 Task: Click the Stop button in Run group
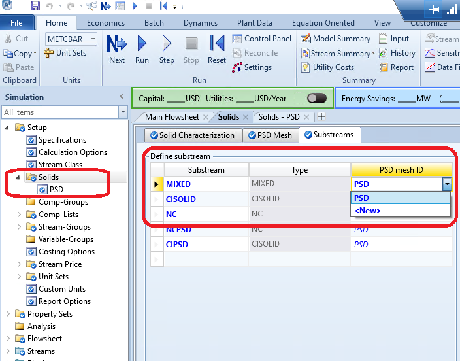[x=191, y=49]
